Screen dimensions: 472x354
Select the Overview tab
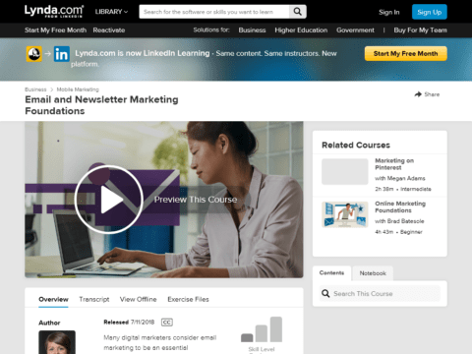point(53,299)
